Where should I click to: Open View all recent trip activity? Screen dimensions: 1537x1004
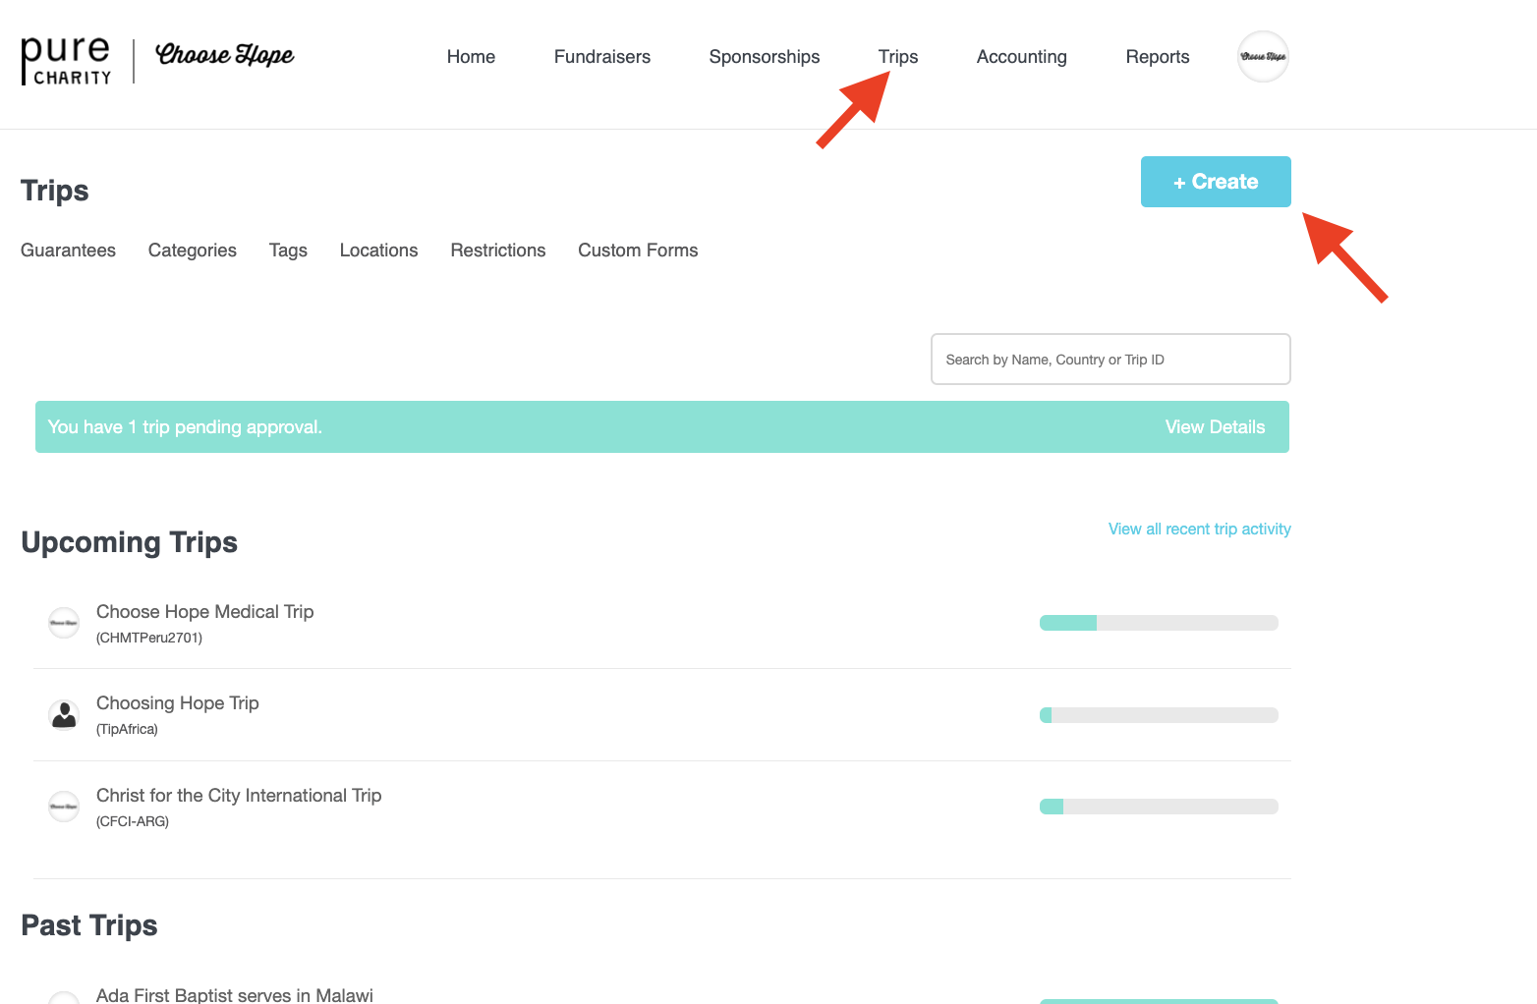tap(1199, 529)
